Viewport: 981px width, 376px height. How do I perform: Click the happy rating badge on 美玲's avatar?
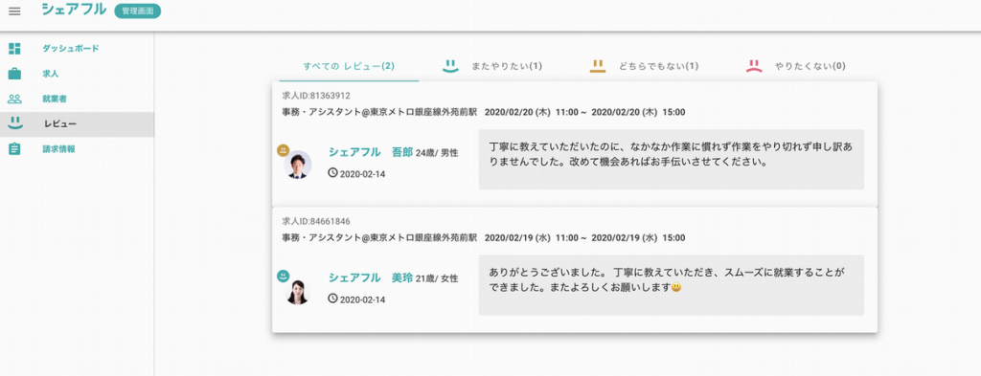tap(284, 276)
